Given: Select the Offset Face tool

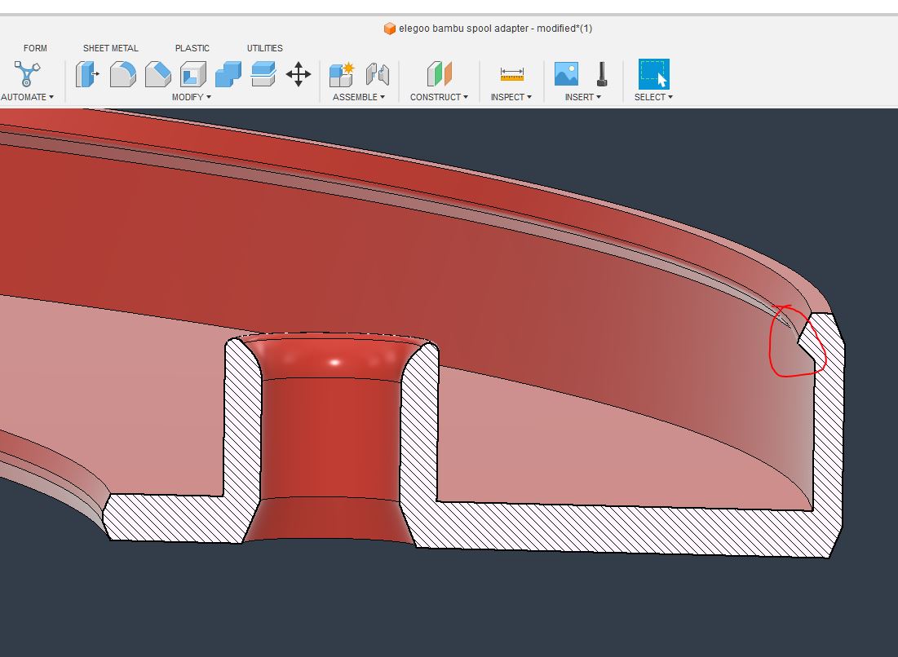Looking at the screenshot, I should (263, 74).
